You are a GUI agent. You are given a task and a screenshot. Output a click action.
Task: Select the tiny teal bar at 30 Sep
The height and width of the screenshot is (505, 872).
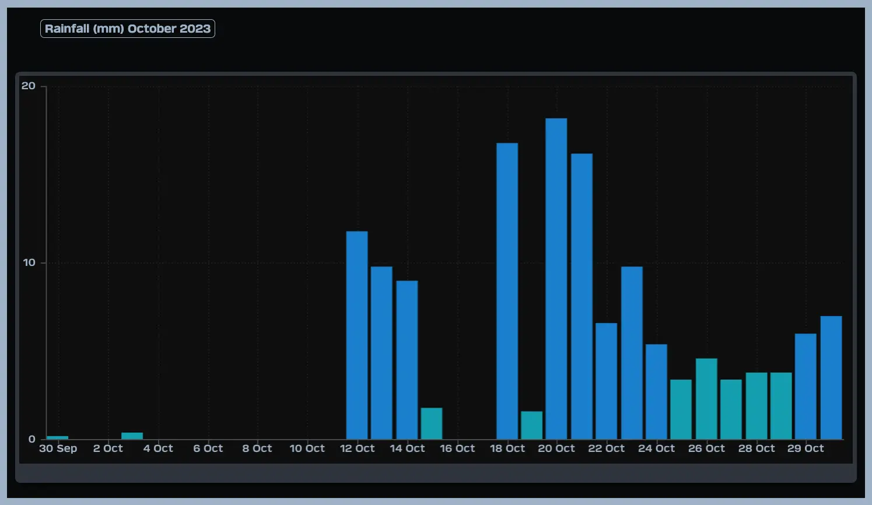coord(57,437)
